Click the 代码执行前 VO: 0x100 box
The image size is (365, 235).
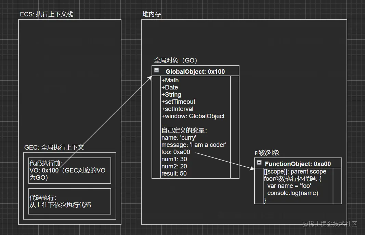click(x=69, y=171)
